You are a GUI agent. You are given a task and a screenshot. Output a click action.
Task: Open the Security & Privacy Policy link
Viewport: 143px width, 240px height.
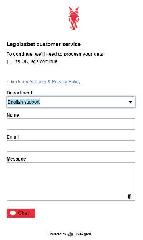[55, 81]
